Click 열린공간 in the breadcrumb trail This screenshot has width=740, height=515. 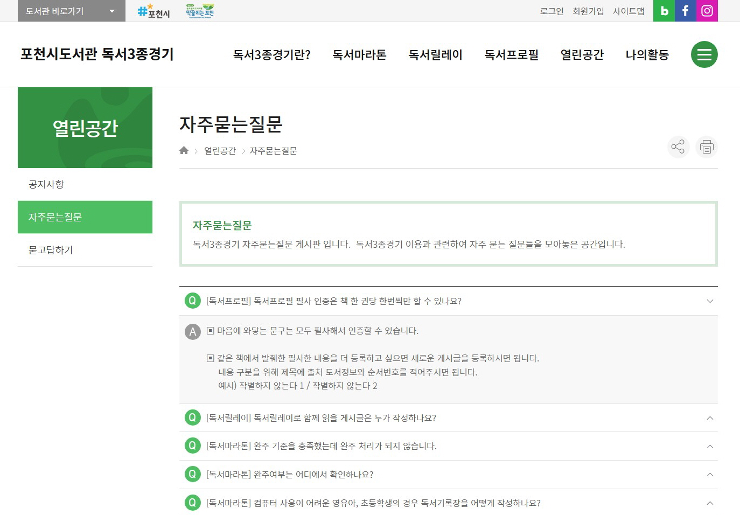(220, 150)
